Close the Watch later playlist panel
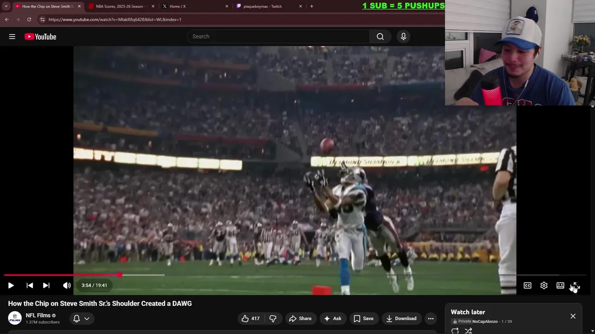Viewport: 595px width, 334px height. [573, 316]
